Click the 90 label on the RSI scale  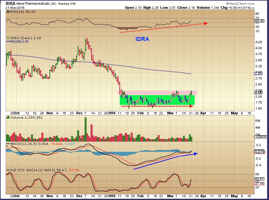pos(257,14)
